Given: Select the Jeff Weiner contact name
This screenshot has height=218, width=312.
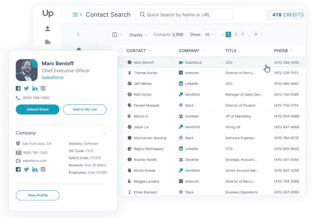Looking at the screenshot, I should pyautogui.click(x=143, y=83).
